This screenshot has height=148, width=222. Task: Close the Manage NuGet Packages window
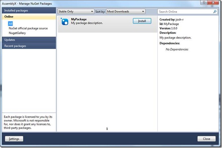pos(213,2)
